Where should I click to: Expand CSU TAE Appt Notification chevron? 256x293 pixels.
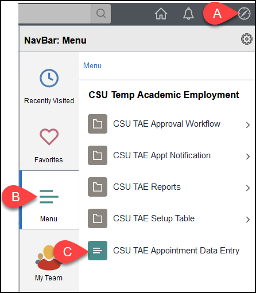(248, 157)
